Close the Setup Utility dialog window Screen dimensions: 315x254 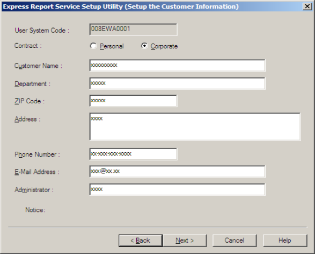pos(307,6)
